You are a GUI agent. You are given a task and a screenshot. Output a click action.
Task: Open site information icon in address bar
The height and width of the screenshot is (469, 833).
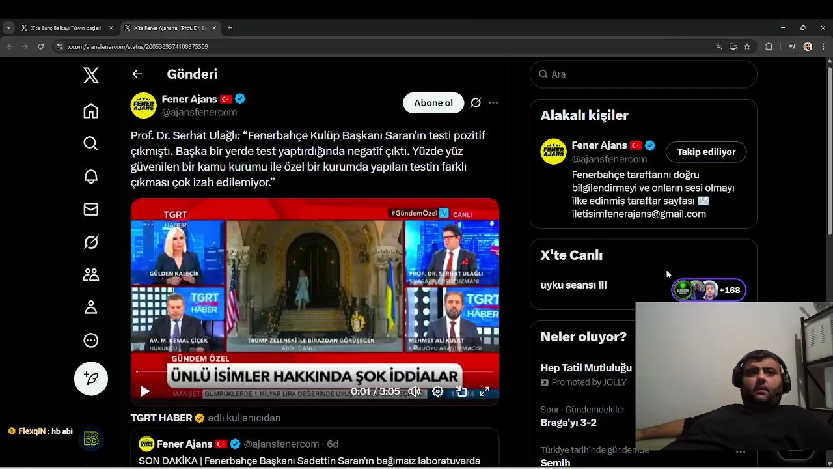pyautogui.click(x=59, y=46)
